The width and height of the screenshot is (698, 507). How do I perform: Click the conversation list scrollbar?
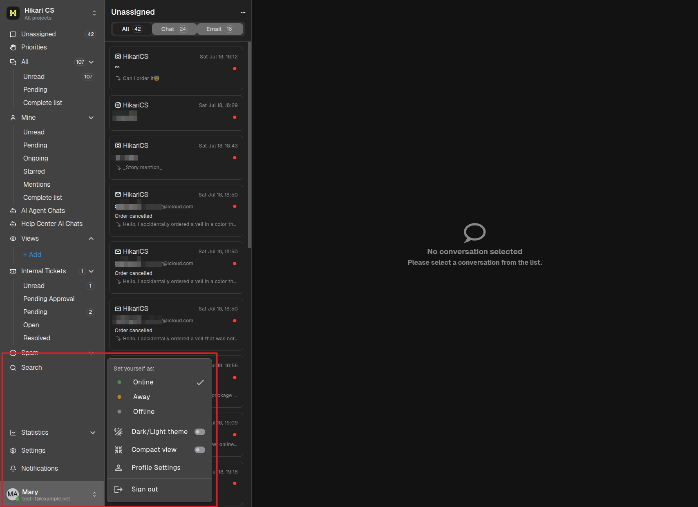pos(250,145)
